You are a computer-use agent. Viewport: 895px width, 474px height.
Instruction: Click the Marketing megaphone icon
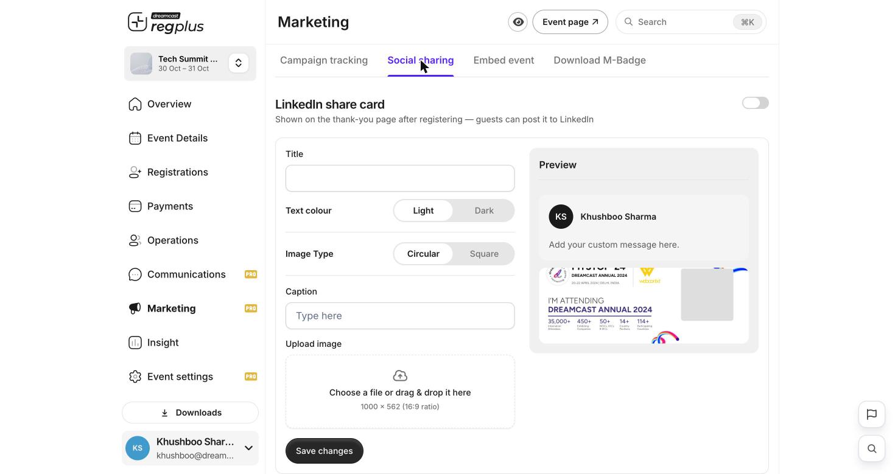(135, 308)
